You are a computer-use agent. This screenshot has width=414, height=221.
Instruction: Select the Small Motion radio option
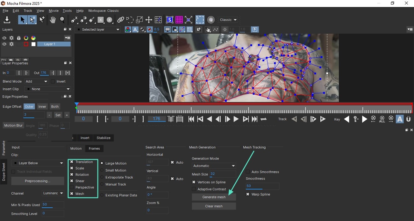(x=102, y=170)
